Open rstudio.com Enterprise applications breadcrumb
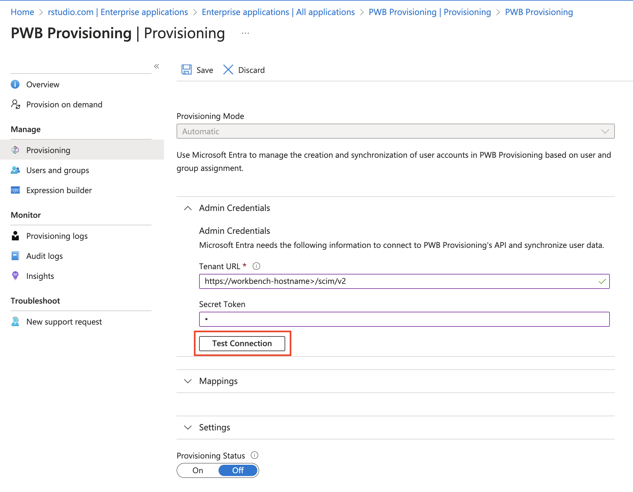 click(118, 12)
